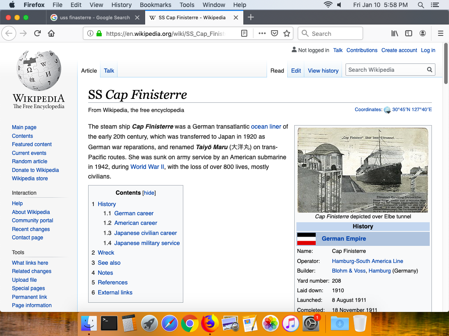Open System Preferences from the Dock
The width and height of the screenshot is (449, 336).
311,324
